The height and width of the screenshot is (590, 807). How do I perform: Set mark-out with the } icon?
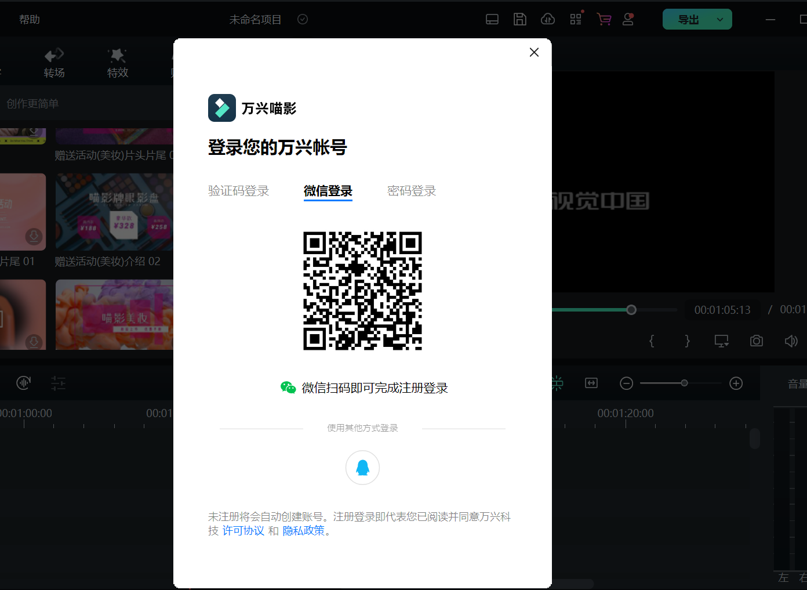click(687, 341)
